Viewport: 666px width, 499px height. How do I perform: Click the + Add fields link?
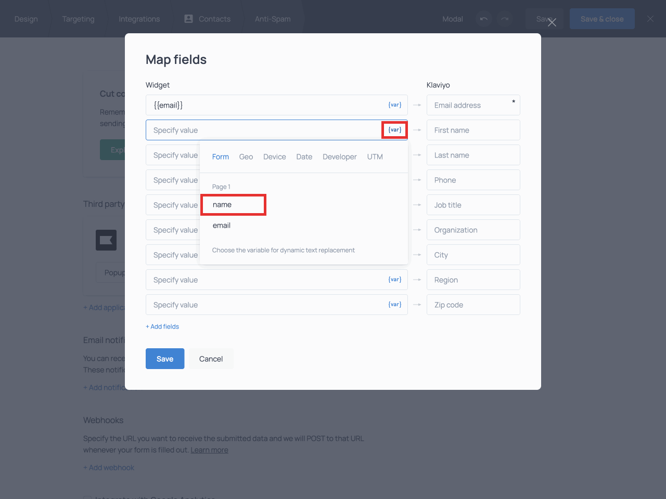(162, 326)
